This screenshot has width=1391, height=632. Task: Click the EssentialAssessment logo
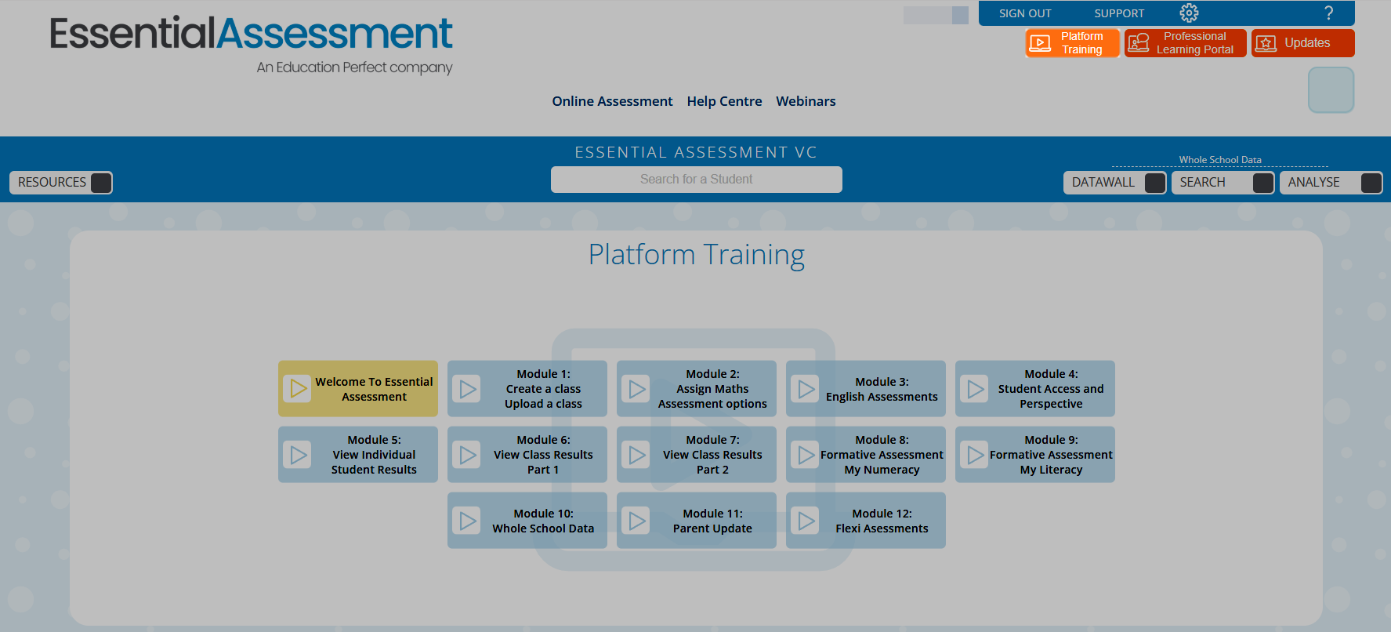(251, 45)
